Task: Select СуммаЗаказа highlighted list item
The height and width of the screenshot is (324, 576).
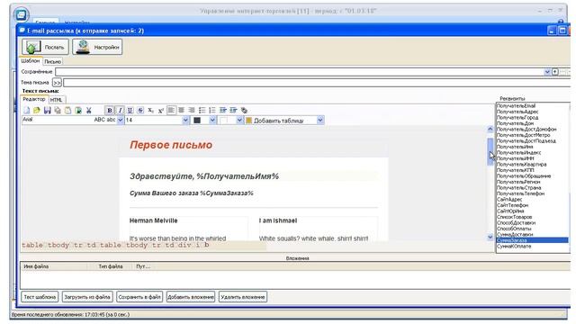Action: pyautogui.click(x=532, y=240)
